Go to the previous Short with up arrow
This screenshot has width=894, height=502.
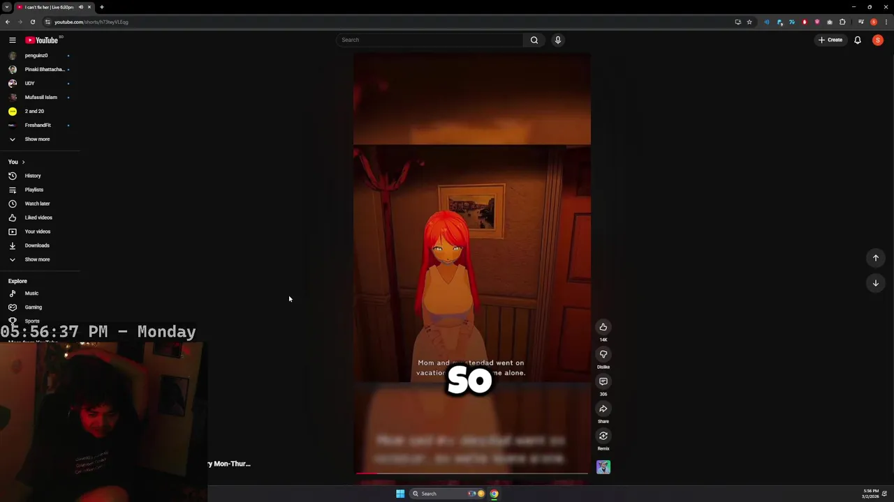[876, 258]
